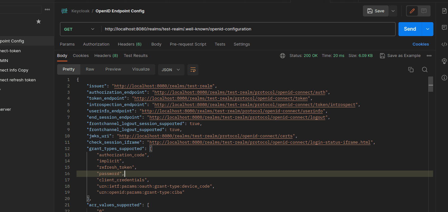Viewport: 448px width, 212px height.
Task: Open the token_endpoint URL link
Action: 221,98
